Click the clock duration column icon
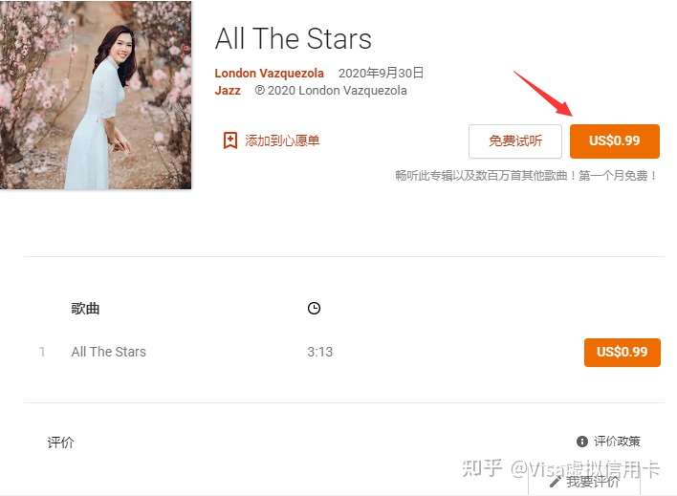The width and height of the screenshot is (677, 496). [314, 309]
